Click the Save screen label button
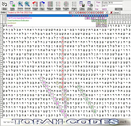 click(82, 9)
